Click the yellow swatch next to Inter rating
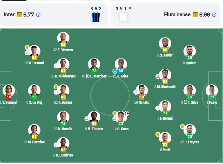This screenshot has width=223, height=164. tap(20, 15)
